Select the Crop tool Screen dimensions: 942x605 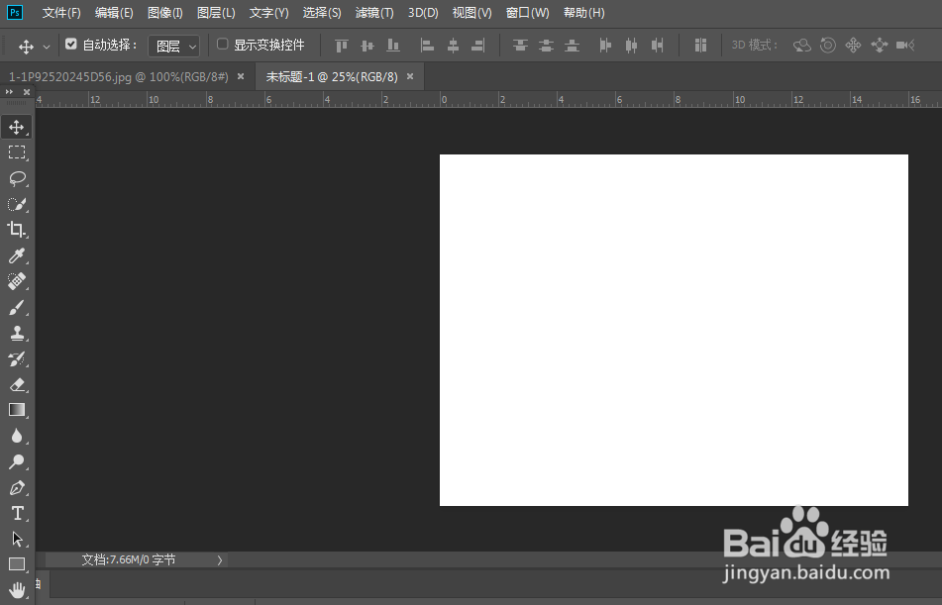click(17, 230)
